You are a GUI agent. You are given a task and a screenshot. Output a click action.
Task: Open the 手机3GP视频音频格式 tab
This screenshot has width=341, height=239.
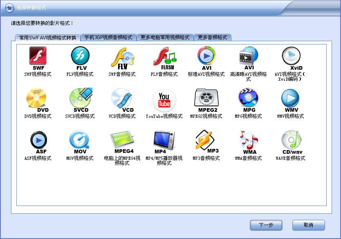pos(108,38)
